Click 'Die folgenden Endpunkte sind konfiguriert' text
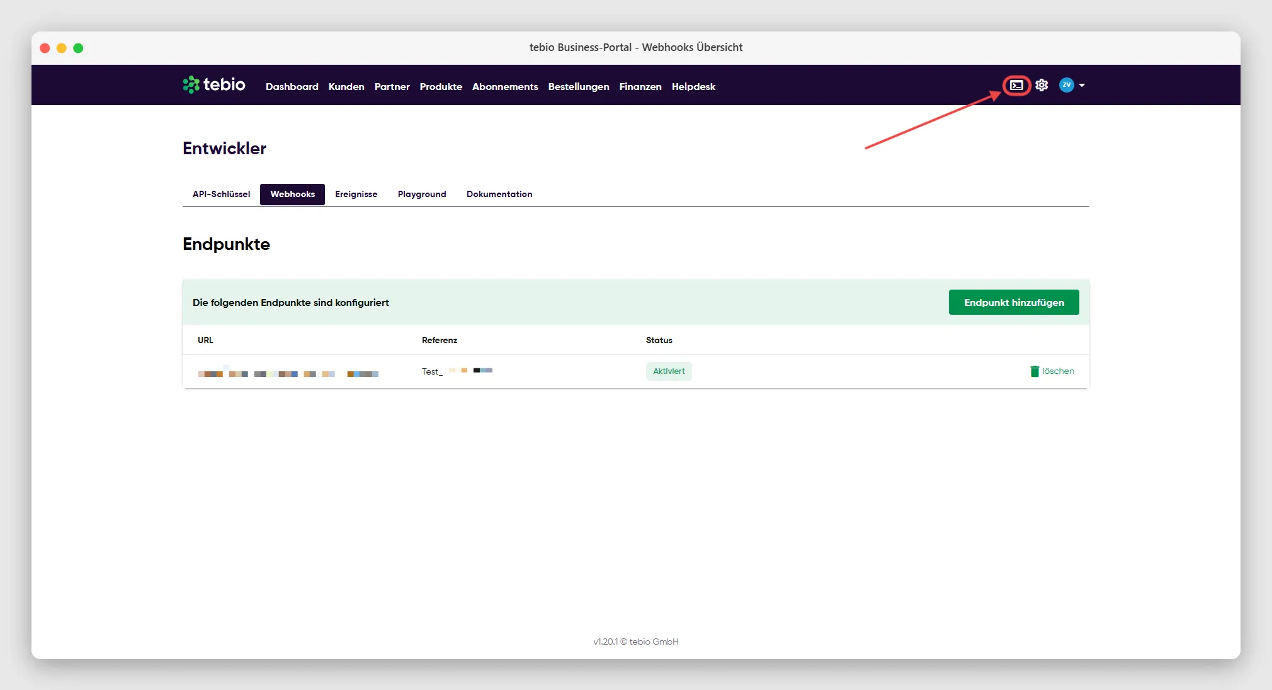The height and width of the screenshot is (690, 1272). click(291, 303)
